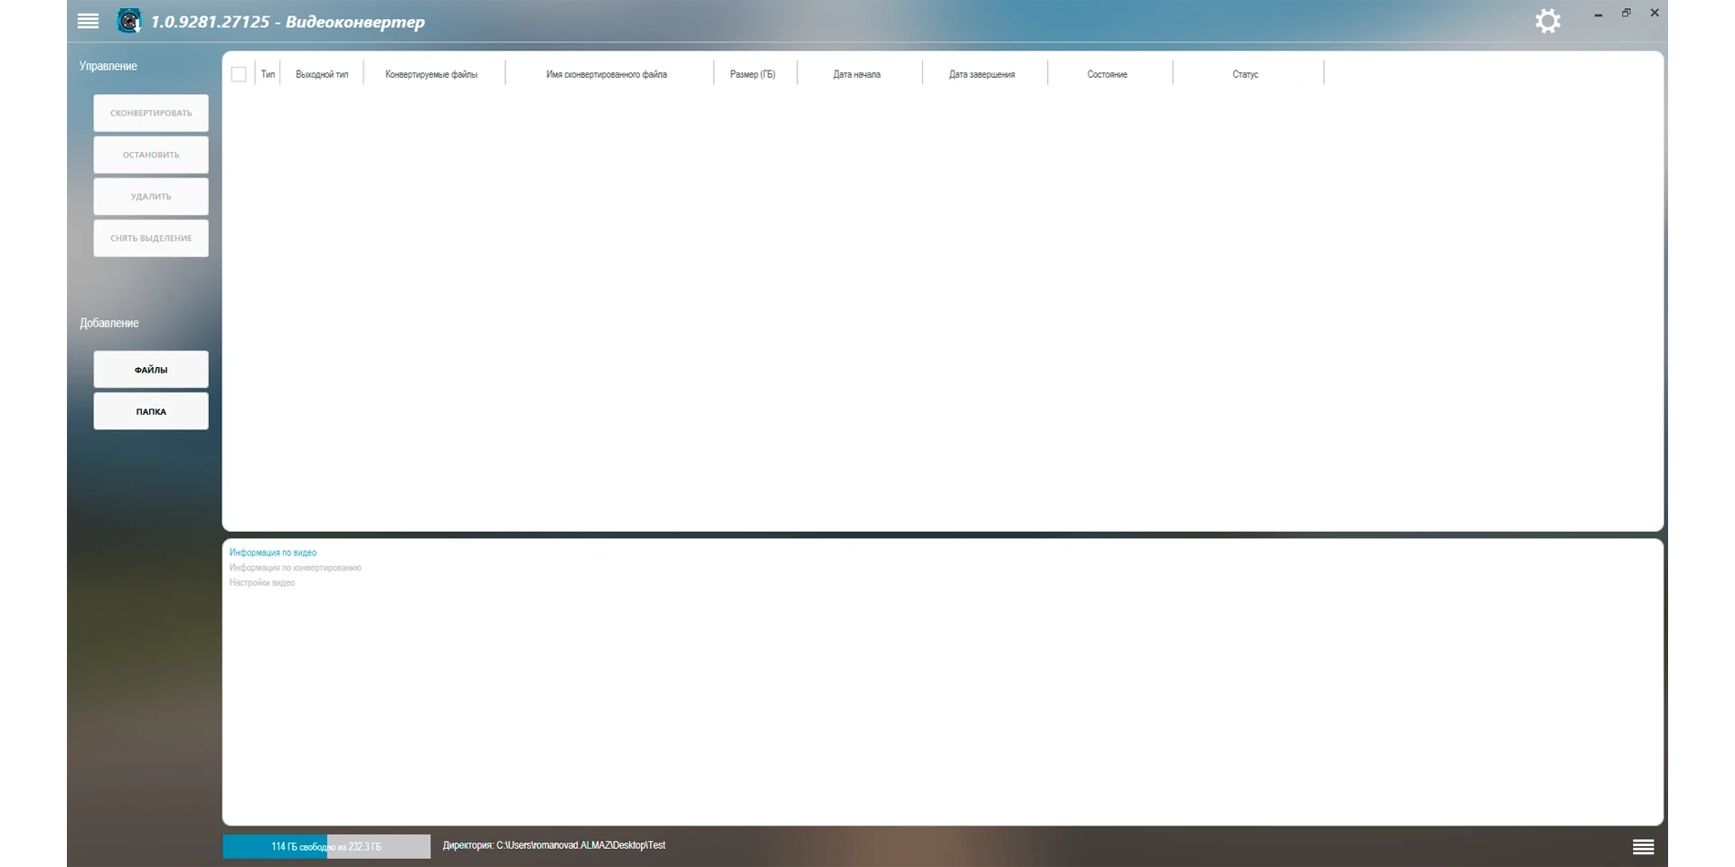
Task: Restore the window size
Action: 1626,13
